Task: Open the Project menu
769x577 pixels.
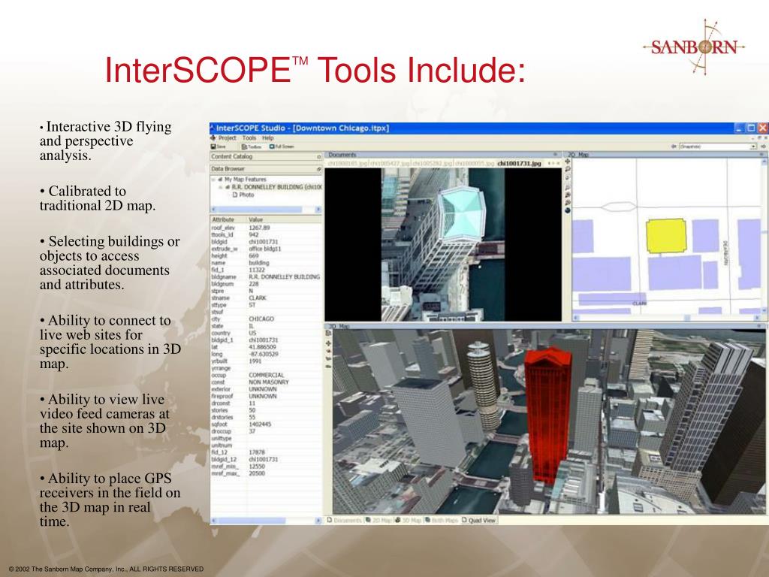Action: [x=227, y=138]
